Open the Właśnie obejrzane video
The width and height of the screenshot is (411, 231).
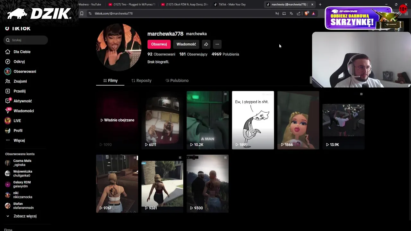117,120
